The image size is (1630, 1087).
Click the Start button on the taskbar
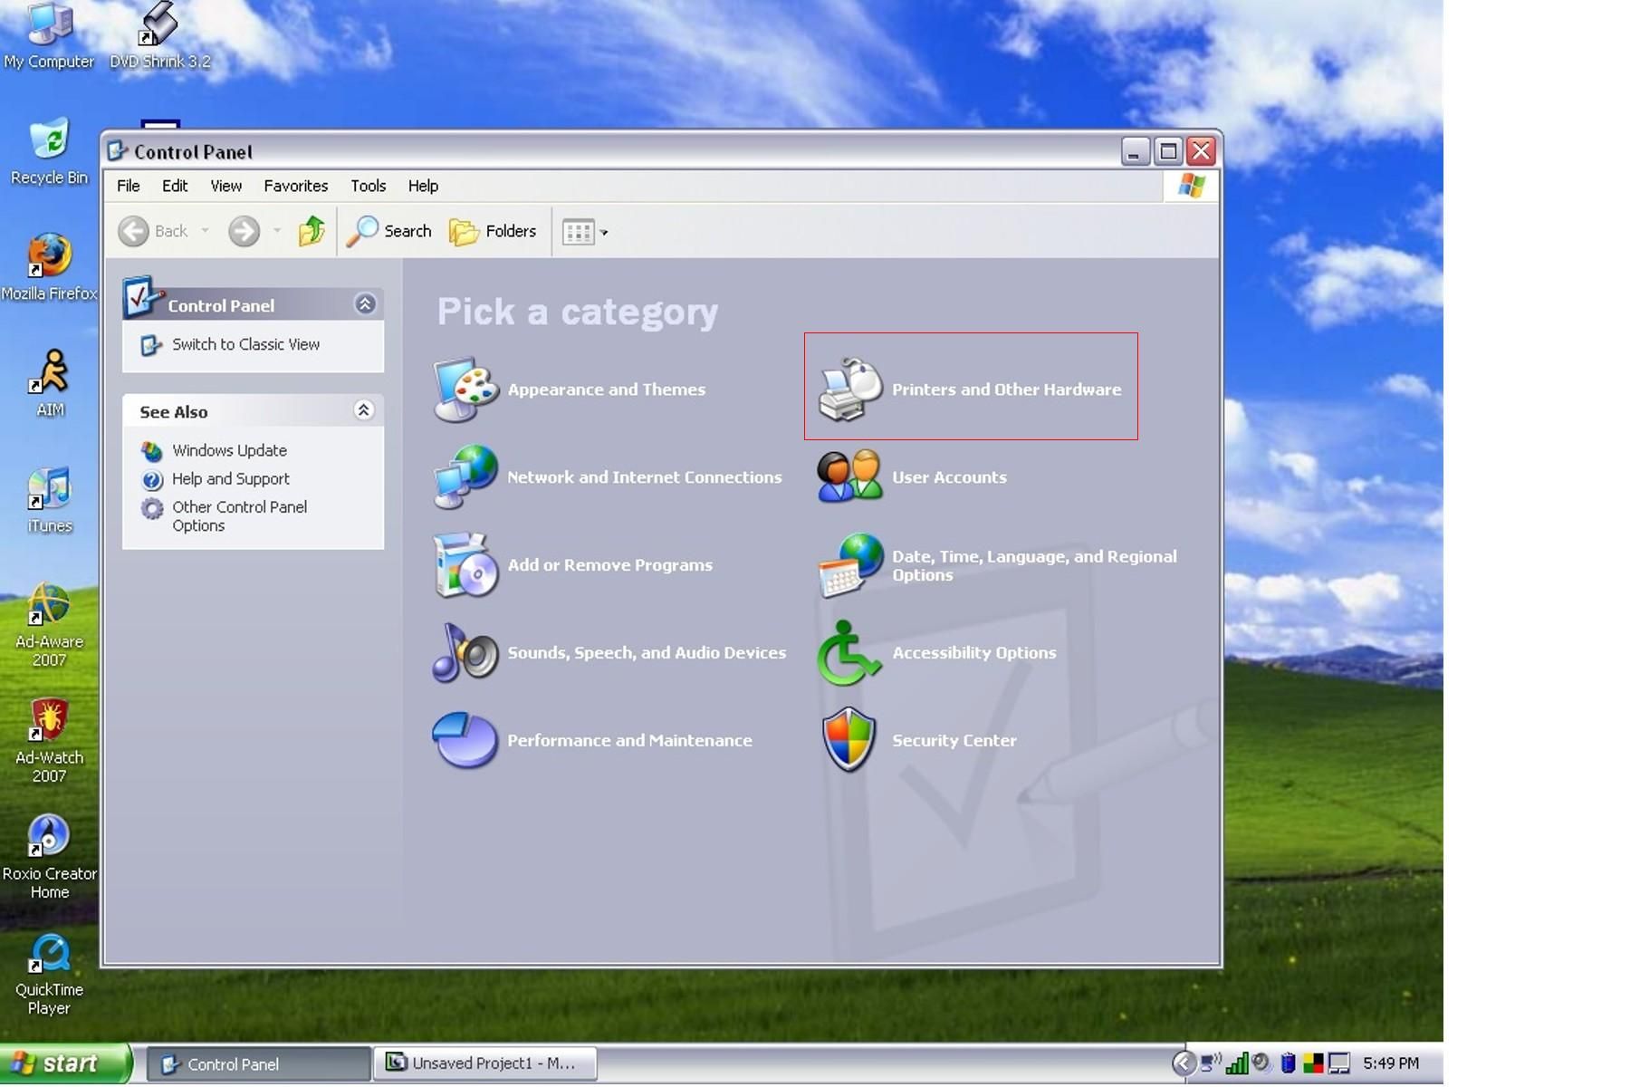(x=63, y=1063)
